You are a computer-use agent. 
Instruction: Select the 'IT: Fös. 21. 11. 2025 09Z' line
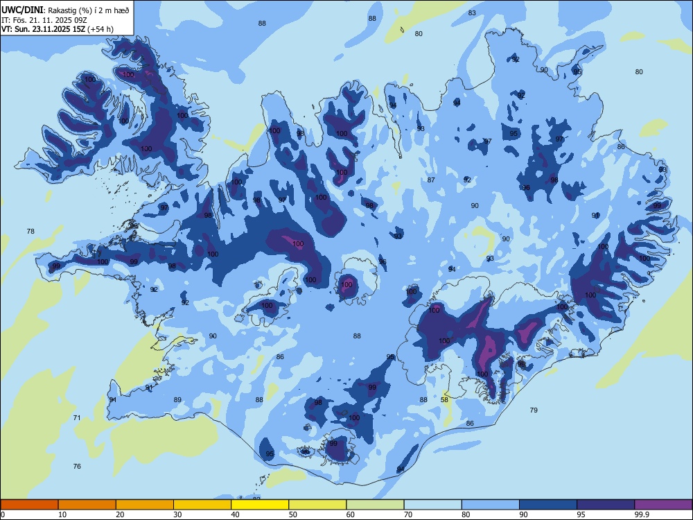[x=44, y=20]
